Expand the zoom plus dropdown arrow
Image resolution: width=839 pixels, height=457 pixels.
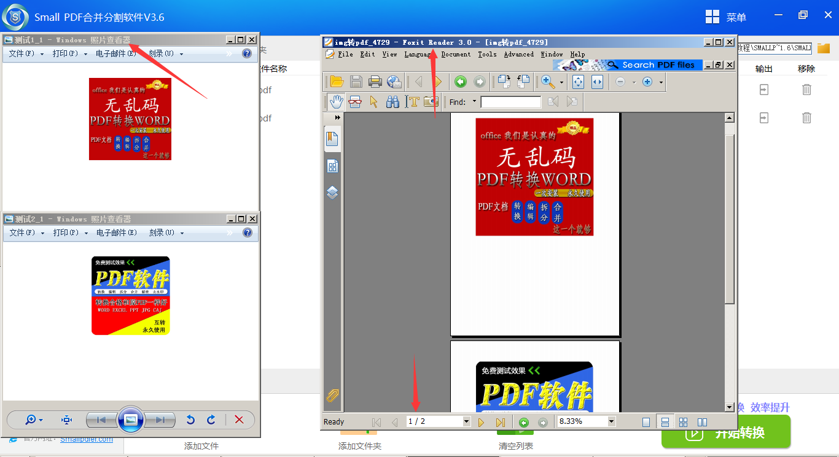pyautogui.click(x=661, y=82)
